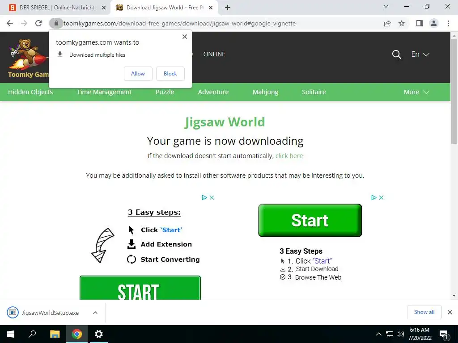Open the notification center icon
Image resolution: width=458 pixels, height=343 pixels.
point(444,334)
